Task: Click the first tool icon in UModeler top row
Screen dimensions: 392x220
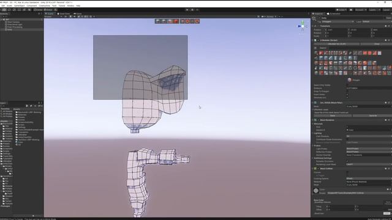Action: coord(316,53)
